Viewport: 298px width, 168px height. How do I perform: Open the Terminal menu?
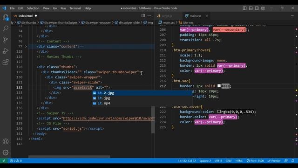[75, 8]
